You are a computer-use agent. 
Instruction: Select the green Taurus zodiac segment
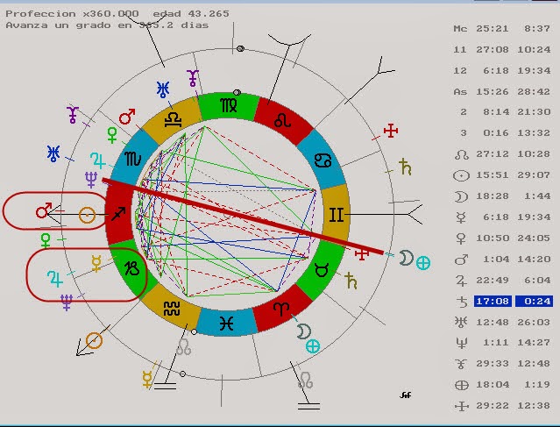coord(321,265)
